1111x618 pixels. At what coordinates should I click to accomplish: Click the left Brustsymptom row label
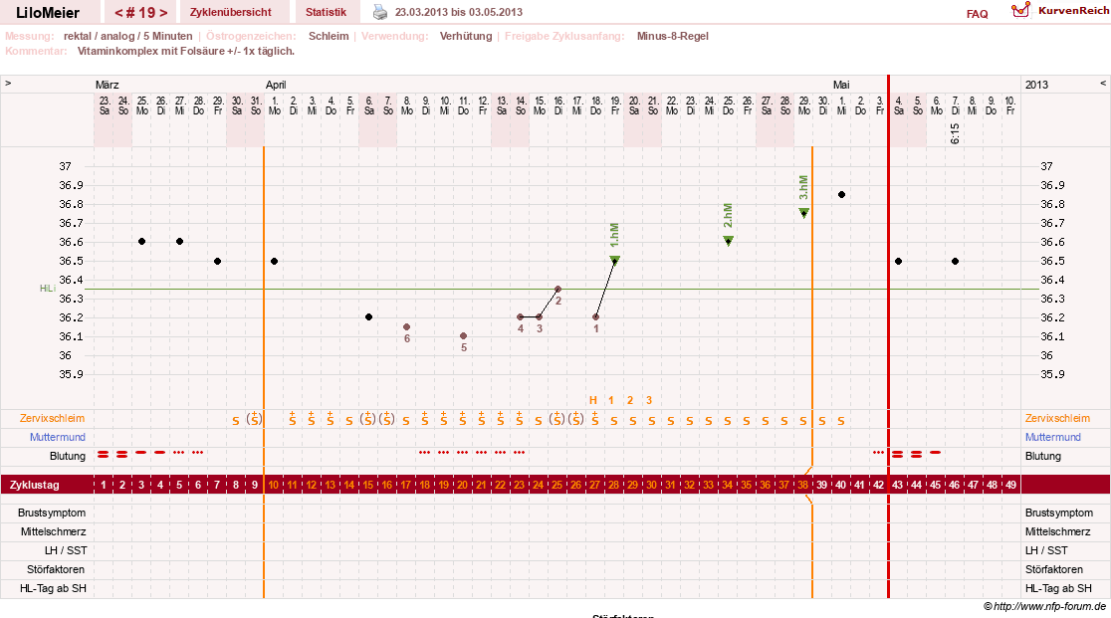(52, 513)
